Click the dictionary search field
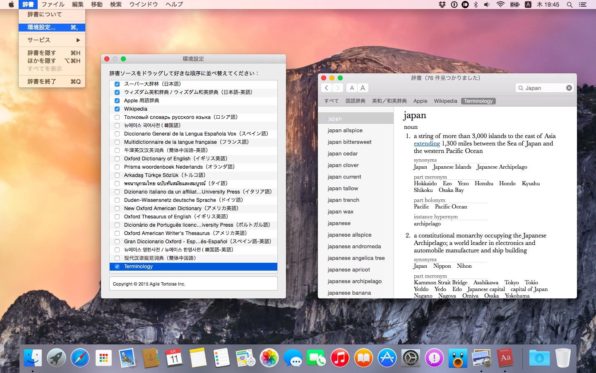The width and height of the screenshot is (596, 373). (544, 88)
